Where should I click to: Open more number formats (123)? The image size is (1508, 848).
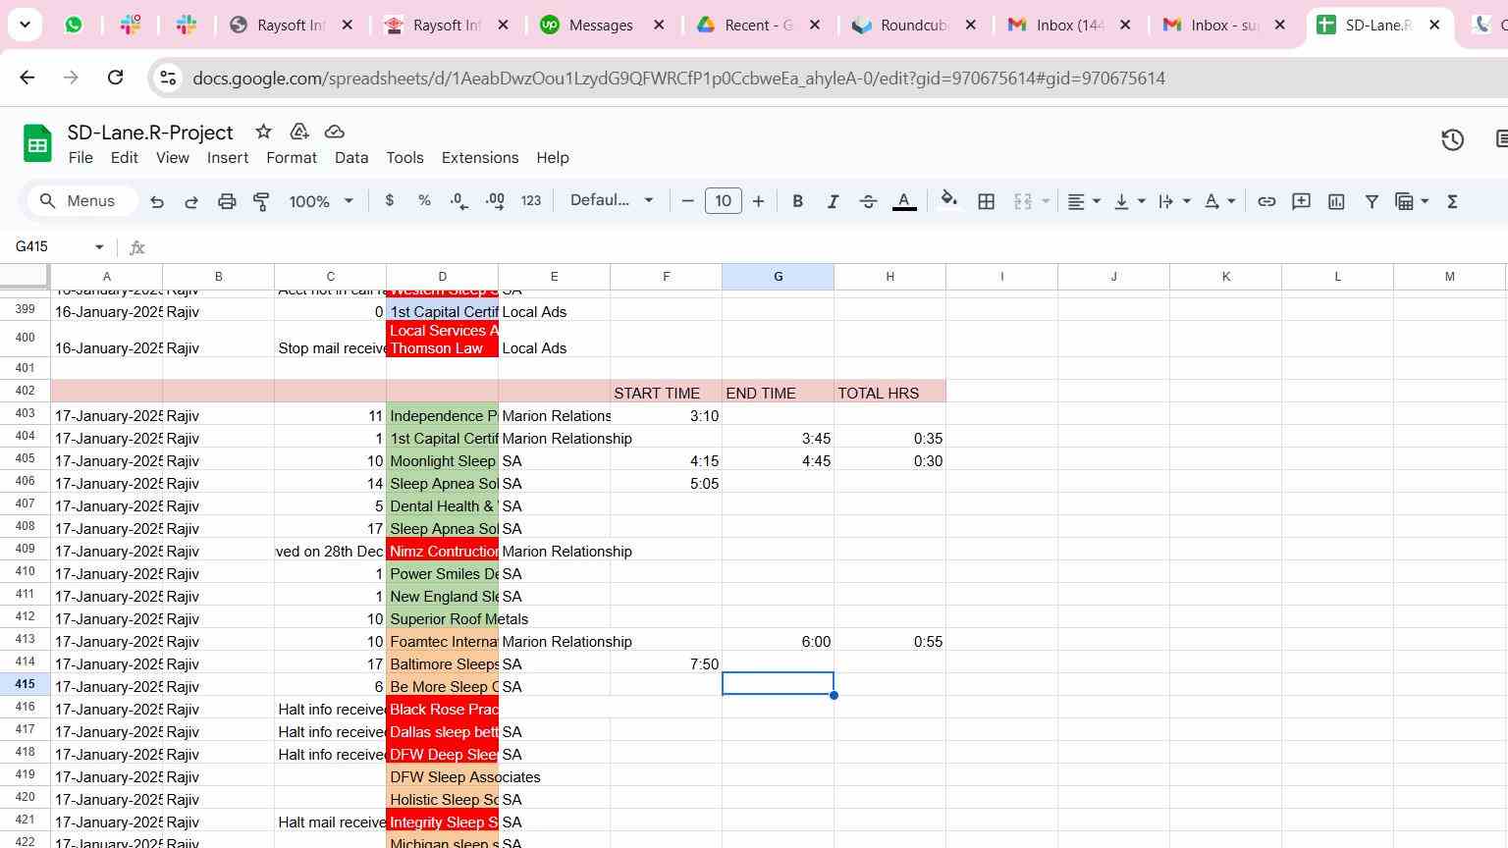pos(531,200)
